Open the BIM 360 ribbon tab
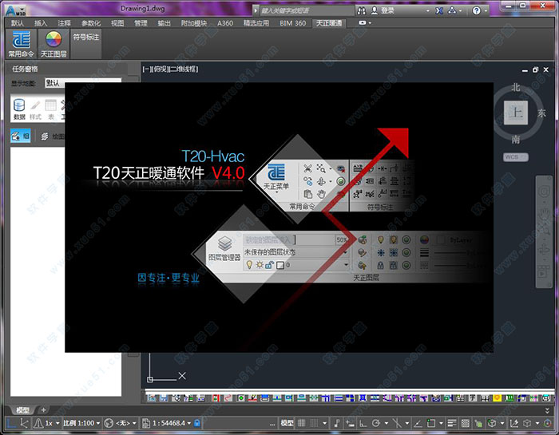 pos(293,23)
